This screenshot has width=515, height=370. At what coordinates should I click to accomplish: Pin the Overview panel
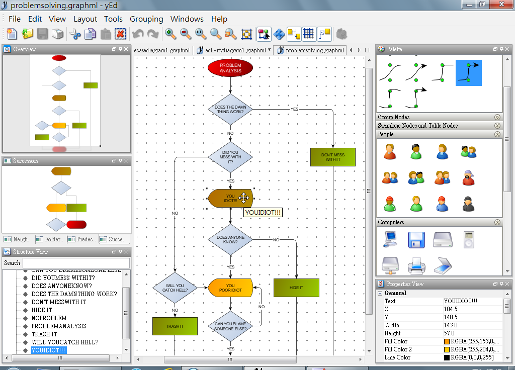tap(120, 49)
